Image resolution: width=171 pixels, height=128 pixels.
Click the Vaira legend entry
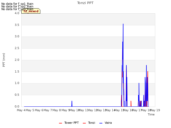pos(106,123)
